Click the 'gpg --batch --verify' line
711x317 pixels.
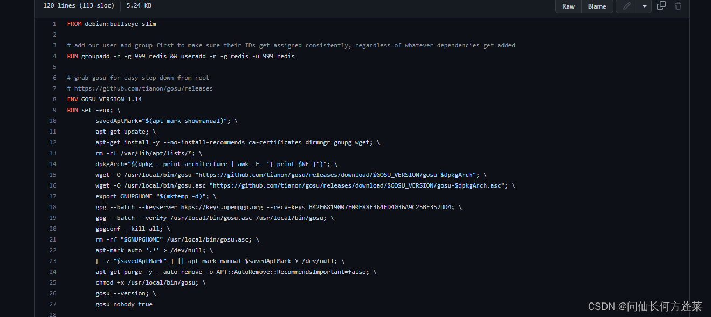(215, 218)
